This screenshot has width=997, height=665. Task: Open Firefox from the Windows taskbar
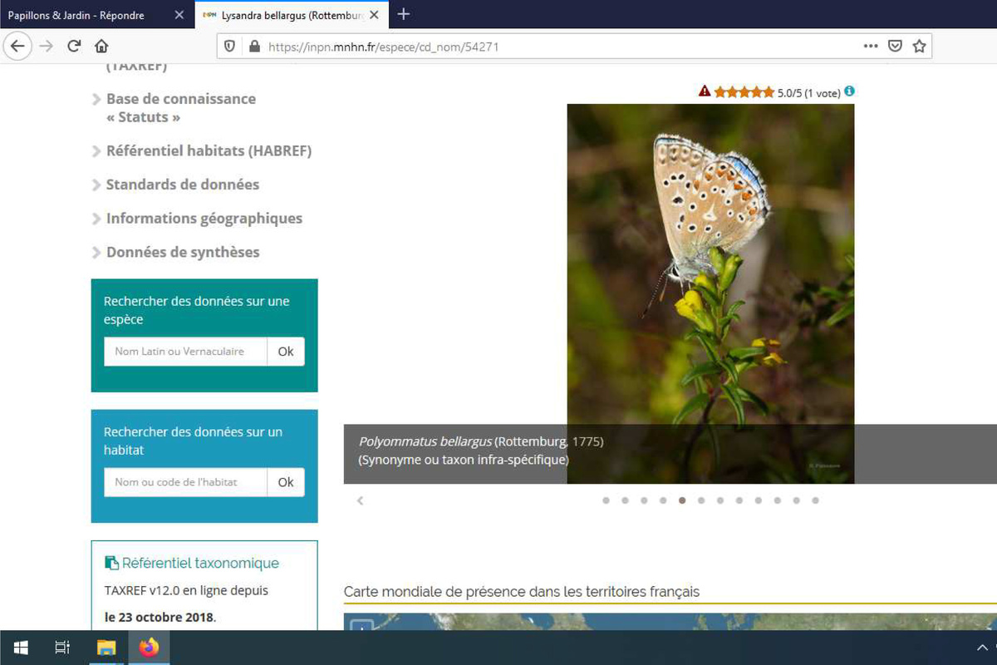(x=149, y=648)
